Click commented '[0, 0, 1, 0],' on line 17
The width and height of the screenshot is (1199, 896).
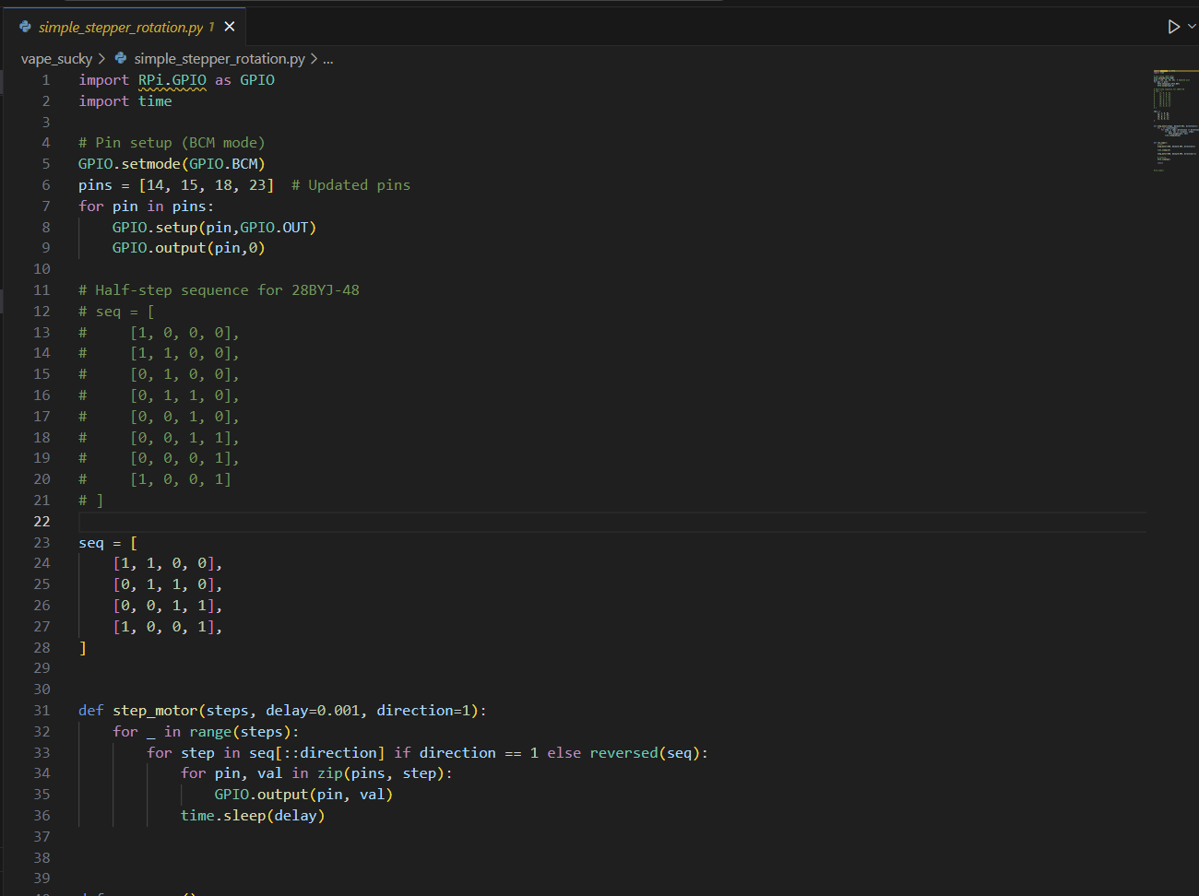coord(184,417)
